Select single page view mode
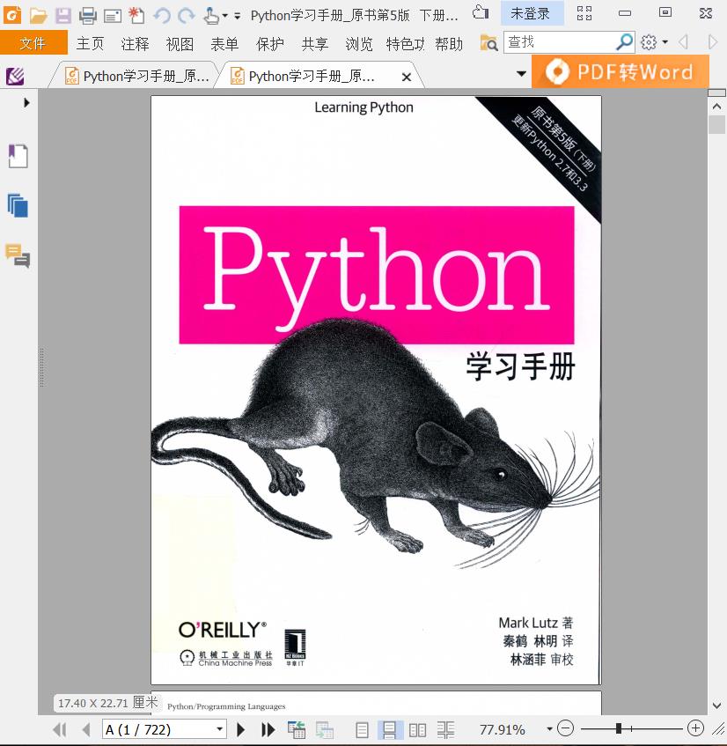This screenshot has width=727, height=746. (362, 730)
